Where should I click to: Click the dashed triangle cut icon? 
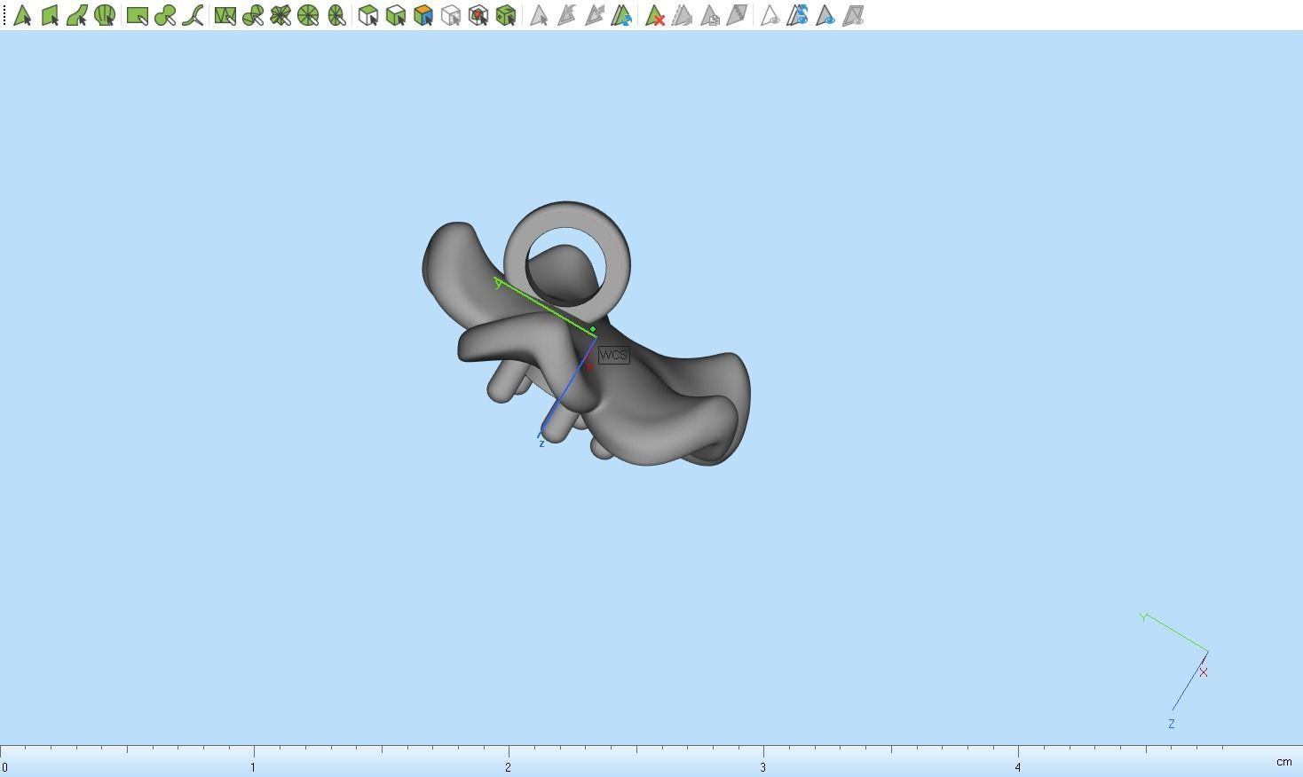pyautogui.click(x=683, y=15)
